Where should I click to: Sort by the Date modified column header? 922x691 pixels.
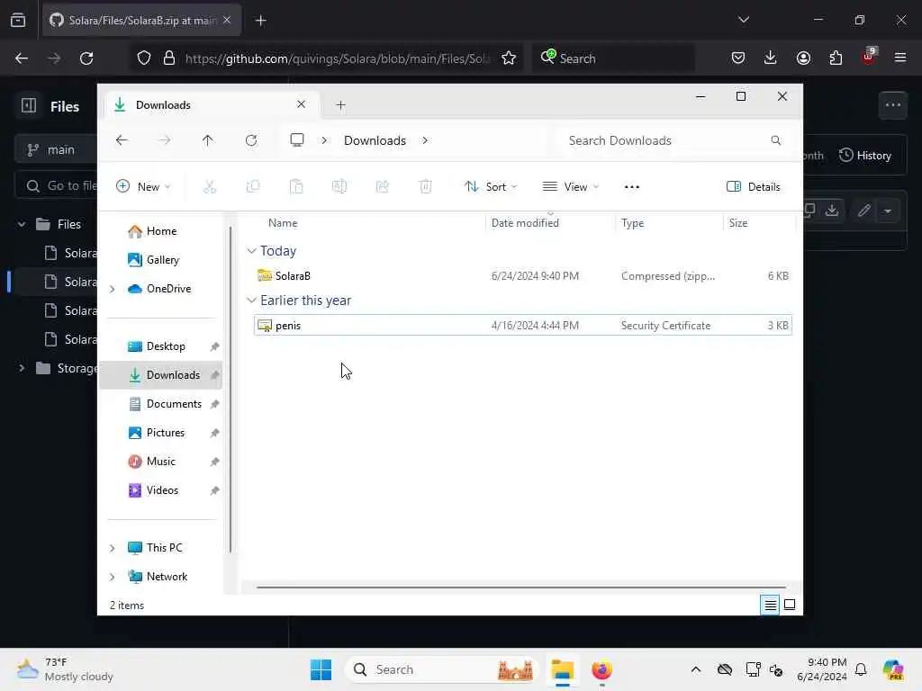click(x=525, y=223)
